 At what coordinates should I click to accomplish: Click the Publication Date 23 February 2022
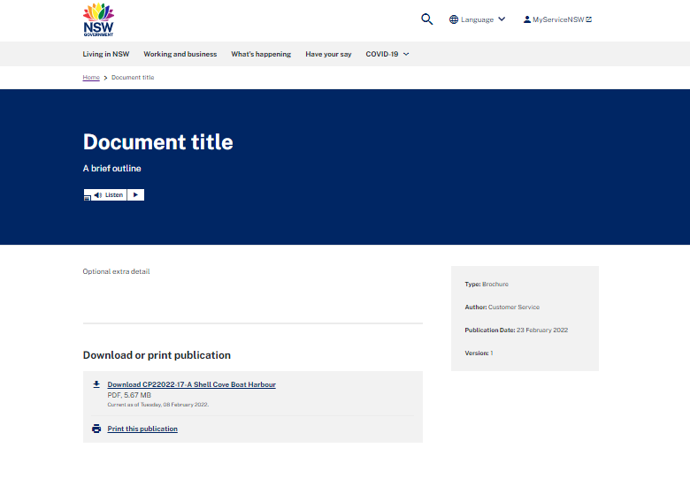point(517,330)
